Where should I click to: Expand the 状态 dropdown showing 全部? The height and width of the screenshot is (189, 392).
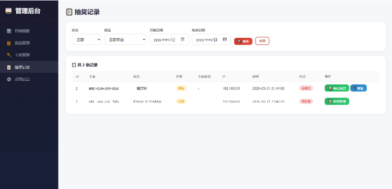87,39
